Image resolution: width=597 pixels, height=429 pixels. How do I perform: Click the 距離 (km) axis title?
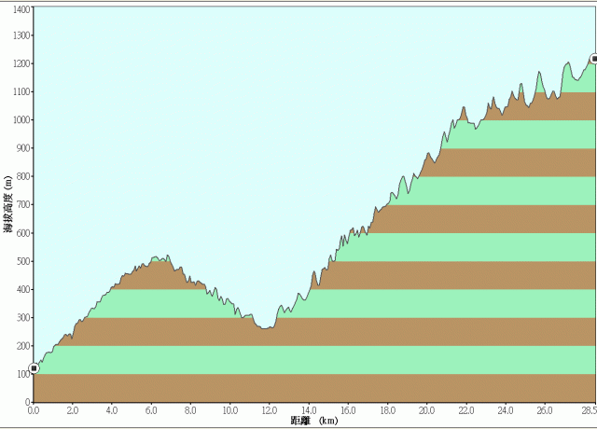click(x=314, y=421)
